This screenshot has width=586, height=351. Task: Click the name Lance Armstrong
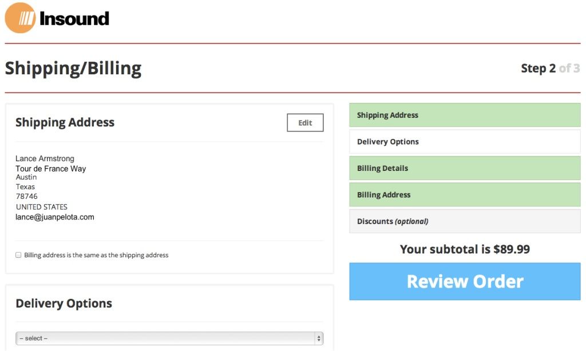[45, 158]
